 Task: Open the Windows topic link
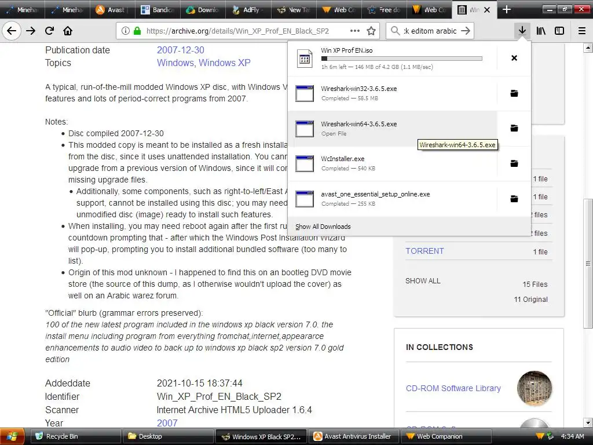(x=175, y=63)
